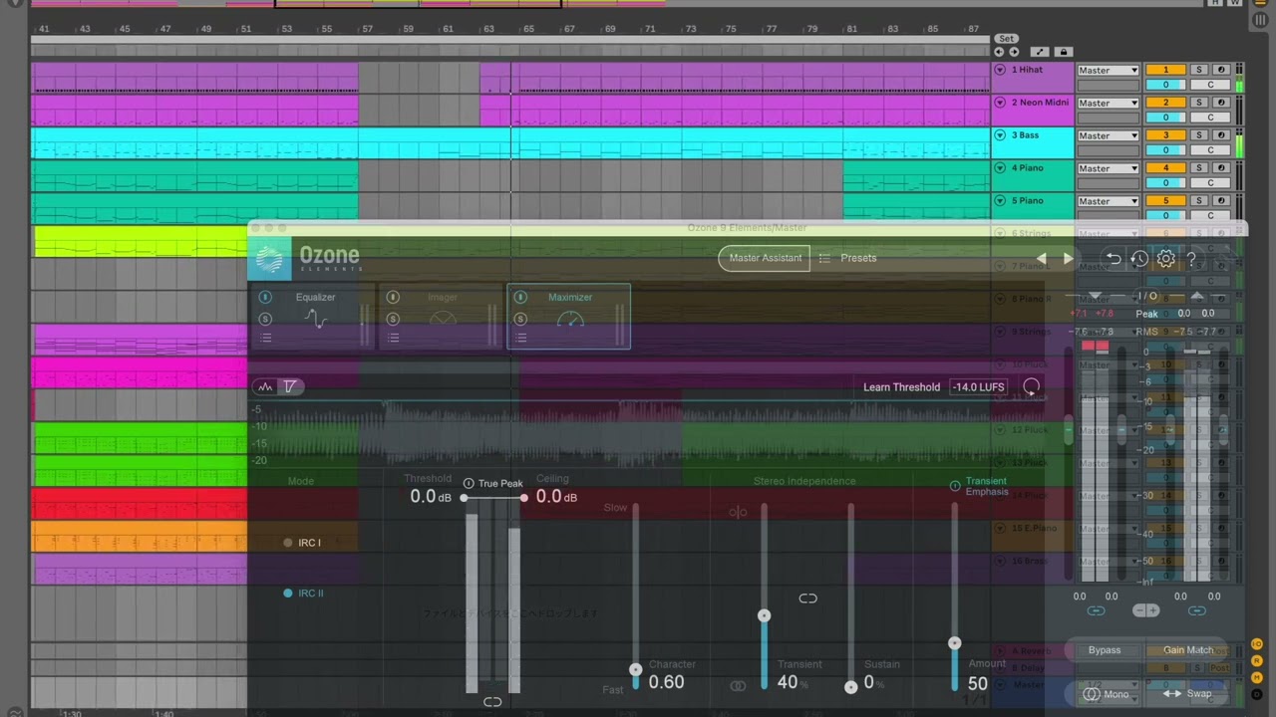This screenshot has width=1276, height=717.
Task: Toggle the 1 Hihat track activator button
Action: click(x=1165, y=70)
